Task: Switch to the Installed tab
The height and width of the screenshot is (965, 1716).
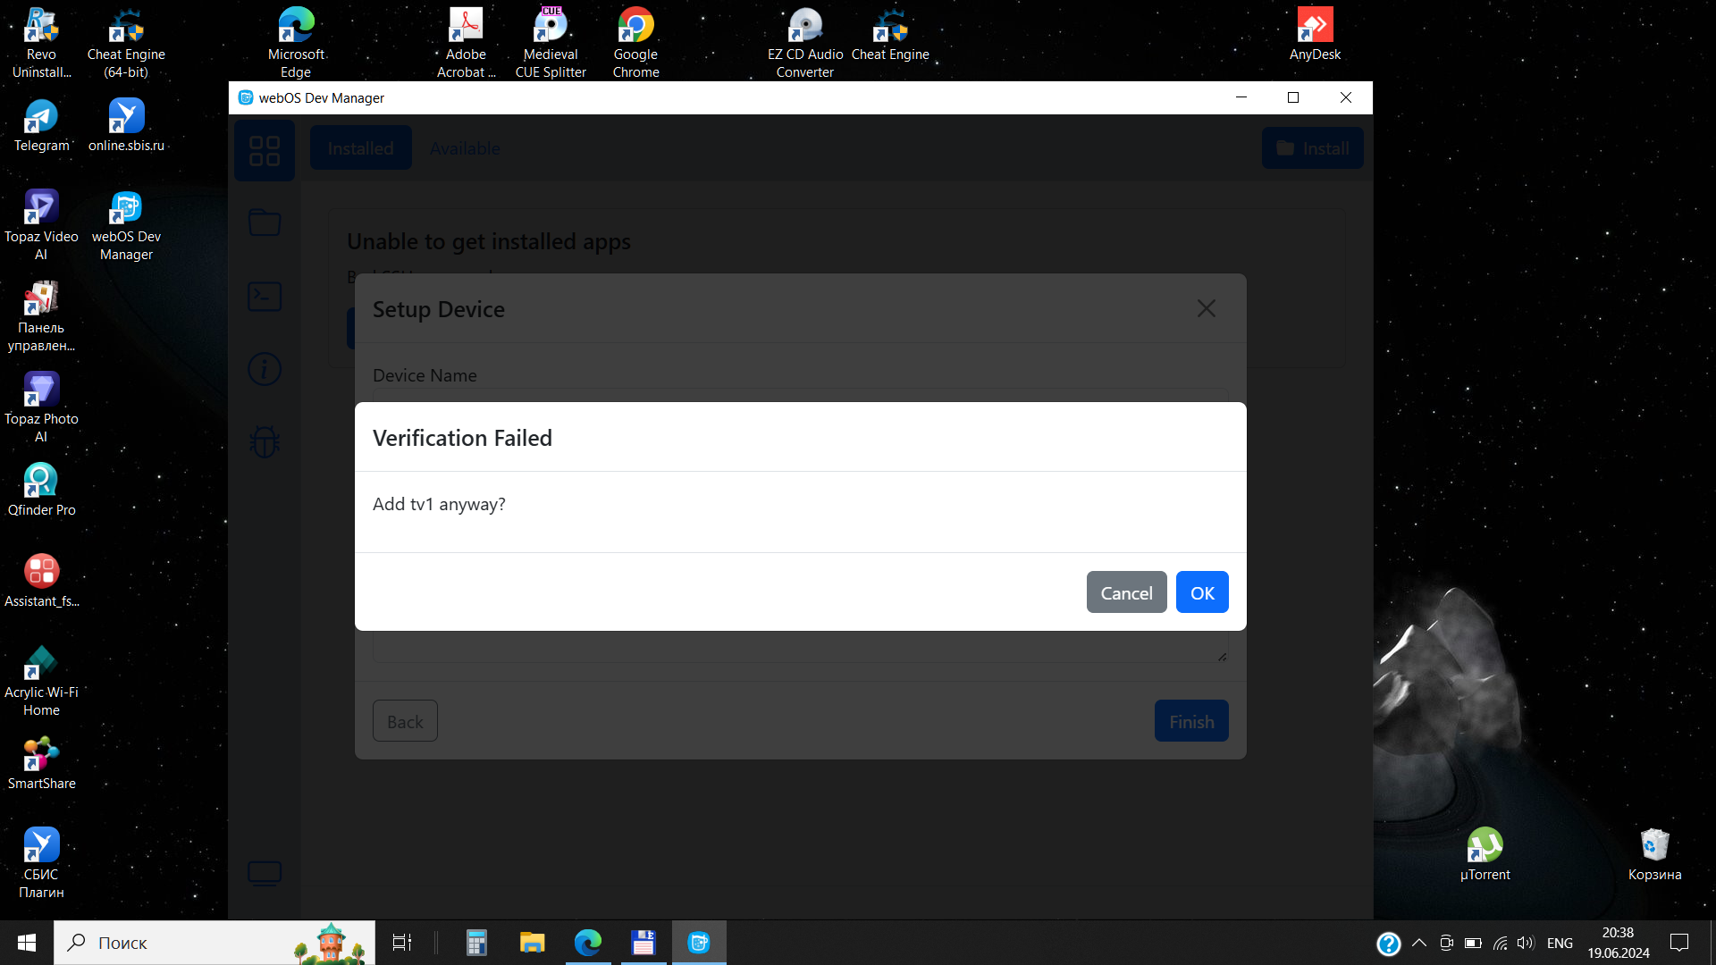Action: point(360,148)
